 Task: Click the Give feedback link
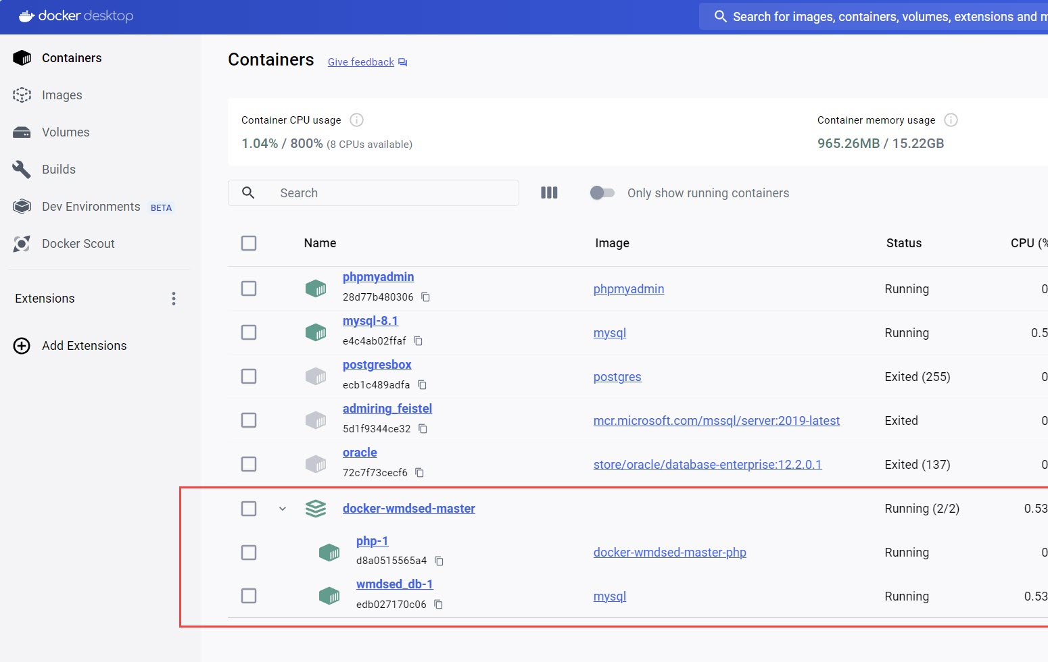click(x=361, y=62)
